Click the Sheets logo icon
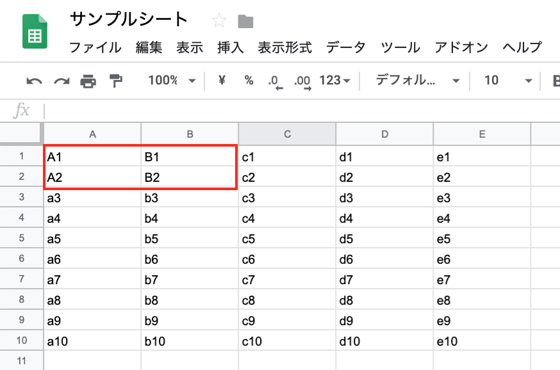Viewport: 560px width, 370px height. pos(35,31)
